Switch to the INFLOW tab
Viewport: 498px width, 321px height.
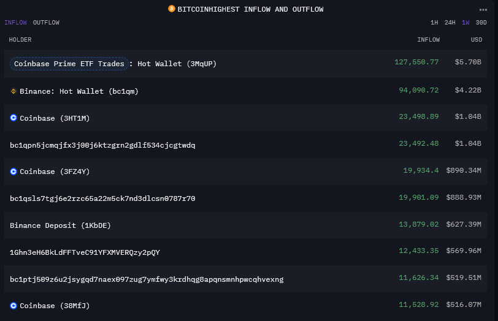[15, 23]
